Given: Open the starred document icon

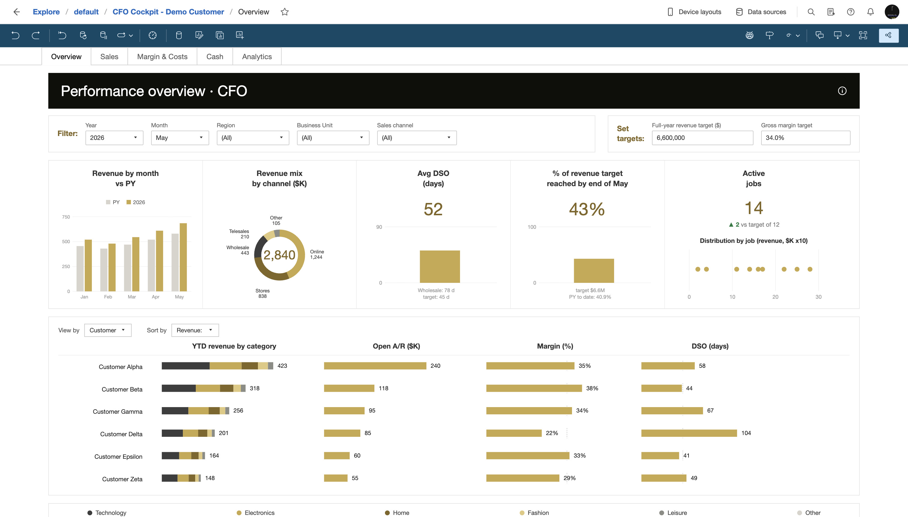Looking at the screenshot, I should pyautogui.click(x=831, y=12).
